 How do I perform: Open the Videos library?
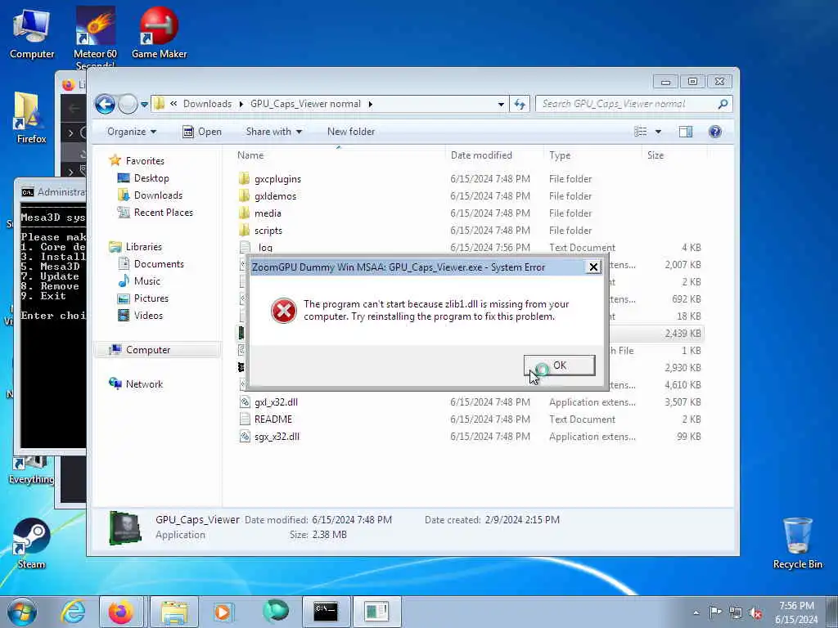pos(148,315)
